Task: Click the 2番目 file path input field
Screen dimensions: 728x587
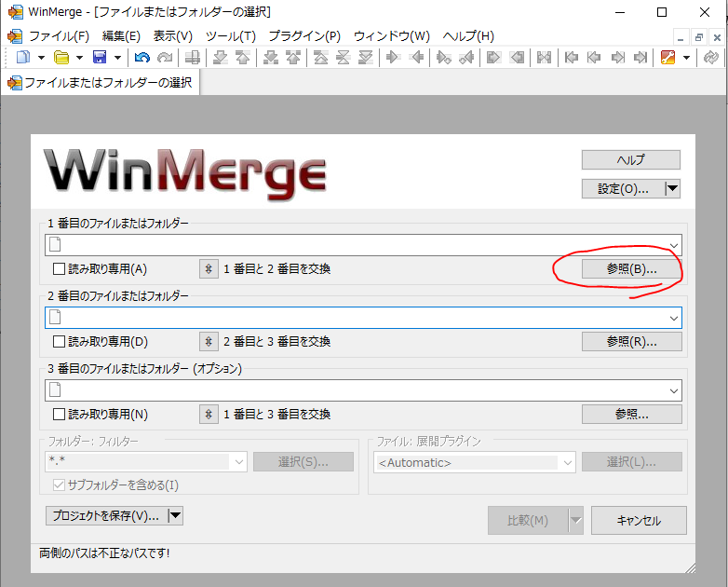Action: point(363,318)
